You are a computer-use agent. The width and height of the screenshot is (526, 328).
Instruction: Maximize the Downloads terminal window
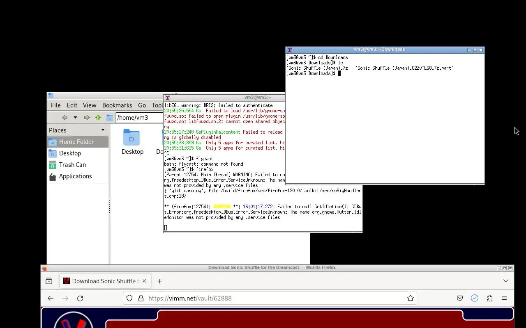475,50
